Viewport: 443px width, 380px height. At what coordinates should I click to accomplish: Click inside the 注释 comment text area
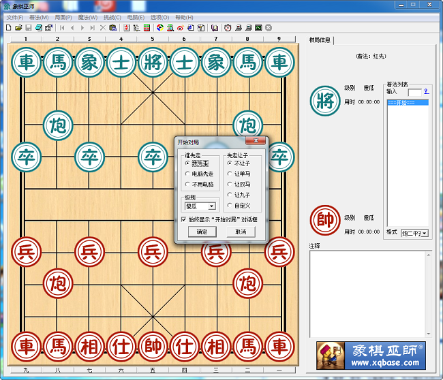tap(367, 294)
